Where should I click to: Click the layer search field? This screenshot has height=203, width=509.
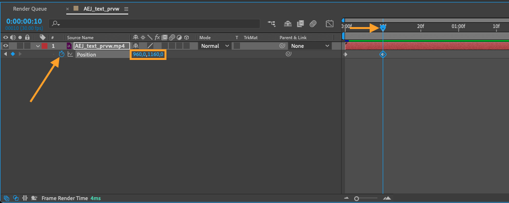154,24
